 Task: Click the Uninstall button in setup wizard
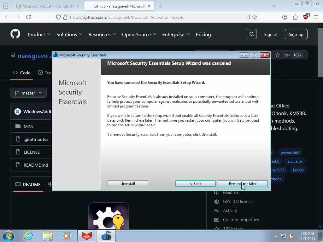pyautogui.click(x=128, y=184)
